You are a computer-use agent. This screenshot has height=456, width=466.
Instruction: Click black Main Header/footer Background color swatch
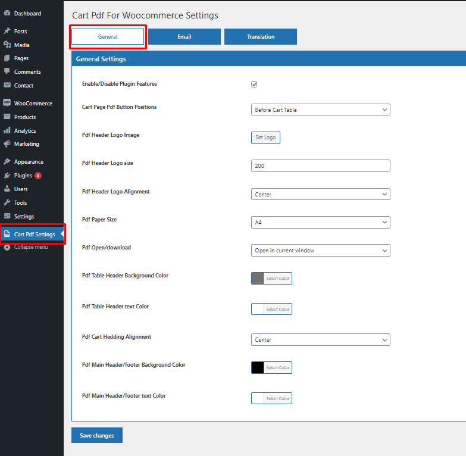point(258,367)
